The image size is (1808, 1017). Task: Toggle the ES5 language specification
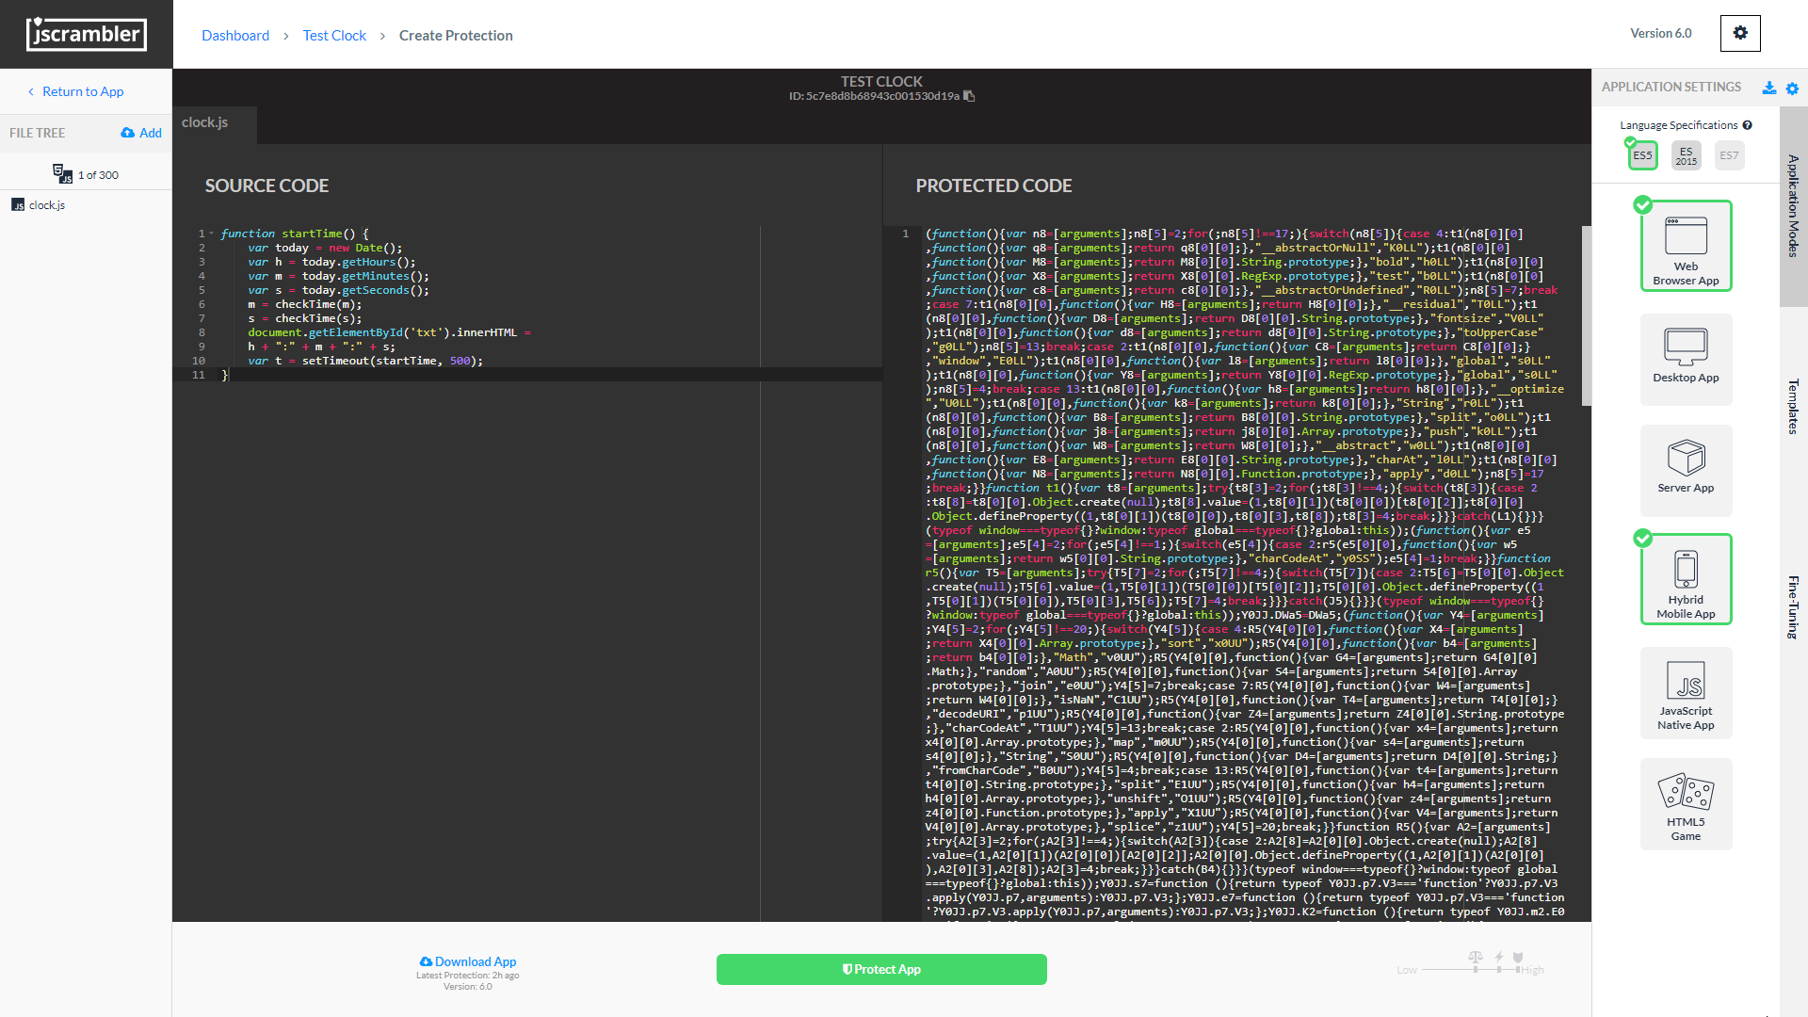1642,155
